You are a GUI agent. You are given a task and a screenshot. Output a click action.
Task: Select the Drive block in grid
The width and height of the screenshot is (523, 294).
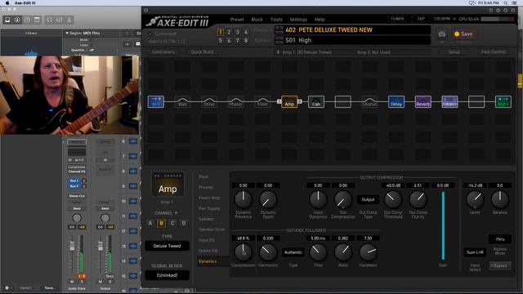(x=209, y=101)
